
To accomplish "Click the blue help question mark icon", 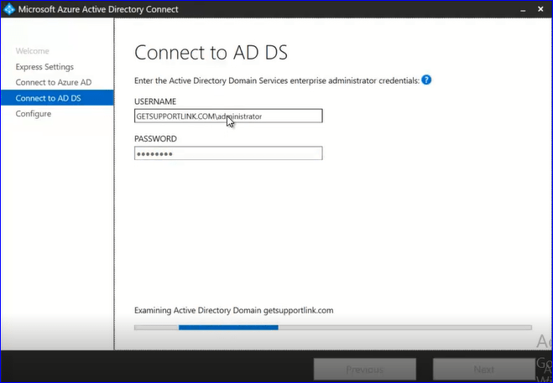I will (426, 80).
